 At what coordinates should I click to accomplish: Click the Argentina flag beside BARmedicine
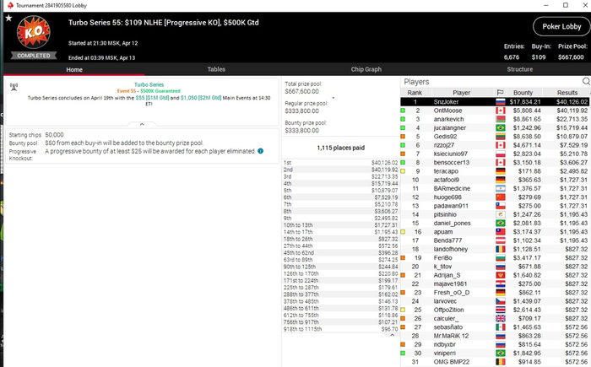click(x=500, y=188)
